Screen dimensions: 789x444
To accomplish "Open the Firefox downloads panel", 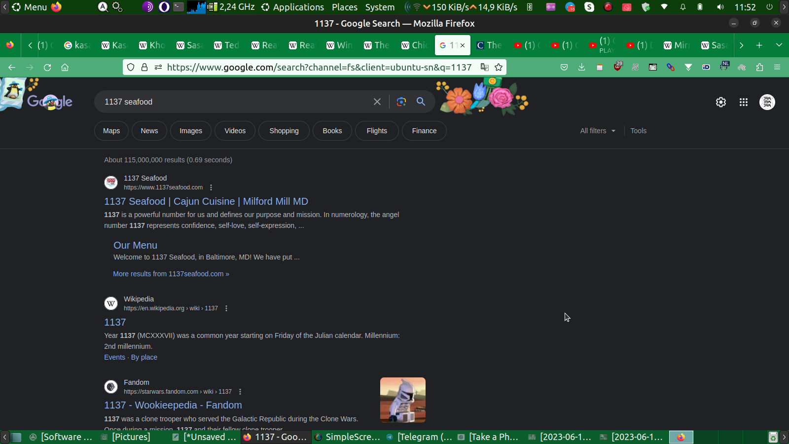I will [582, 67].
